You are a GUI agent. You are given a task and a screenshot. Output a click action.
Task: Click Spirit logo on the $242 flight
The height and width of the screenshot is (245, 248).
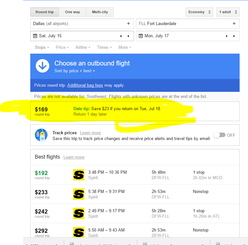[x=79, y=213]
